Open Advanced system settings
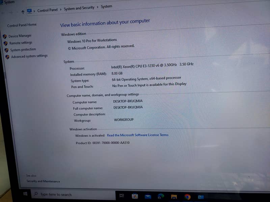Image resolution: width=270 pixels, height=202 pixels. [x=29, y=56]
